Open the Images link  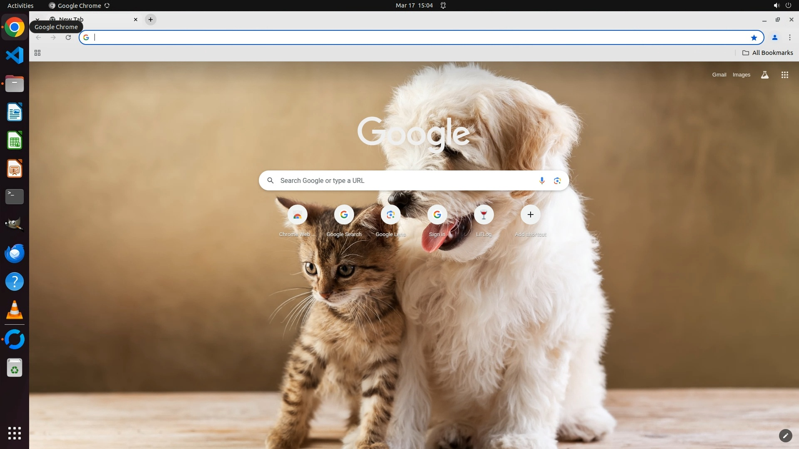pyautogui.click(x=741, y=75)
